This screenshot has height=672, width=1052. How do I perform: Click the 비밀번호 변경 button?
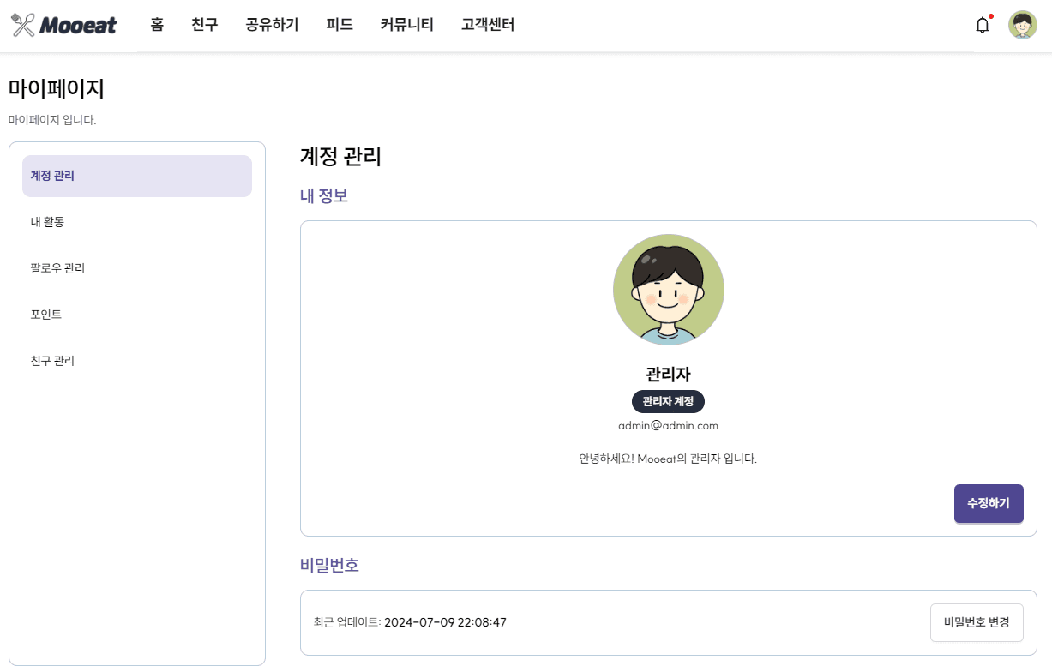coord(977,622)
